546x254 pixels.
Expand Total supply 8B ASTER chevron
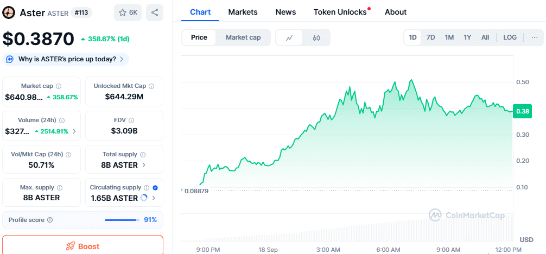tap(144, 165)
